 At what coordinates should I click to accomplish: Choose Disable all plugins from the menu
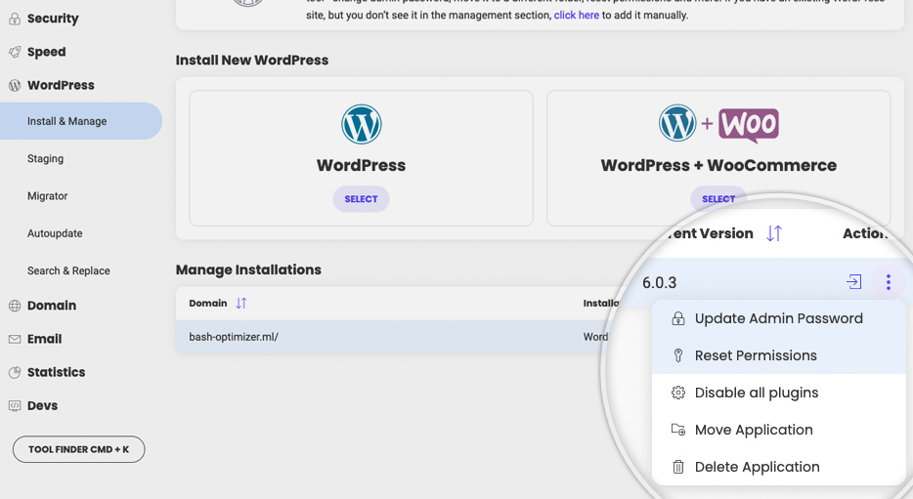coord(778,393)
